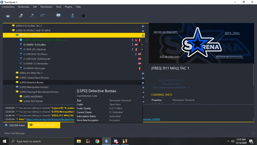Collapse [LSPD] Training & Recruitment Division channel
Viewport: 257px width, 145px height.
pyautogui.click(x=14, y=92)
